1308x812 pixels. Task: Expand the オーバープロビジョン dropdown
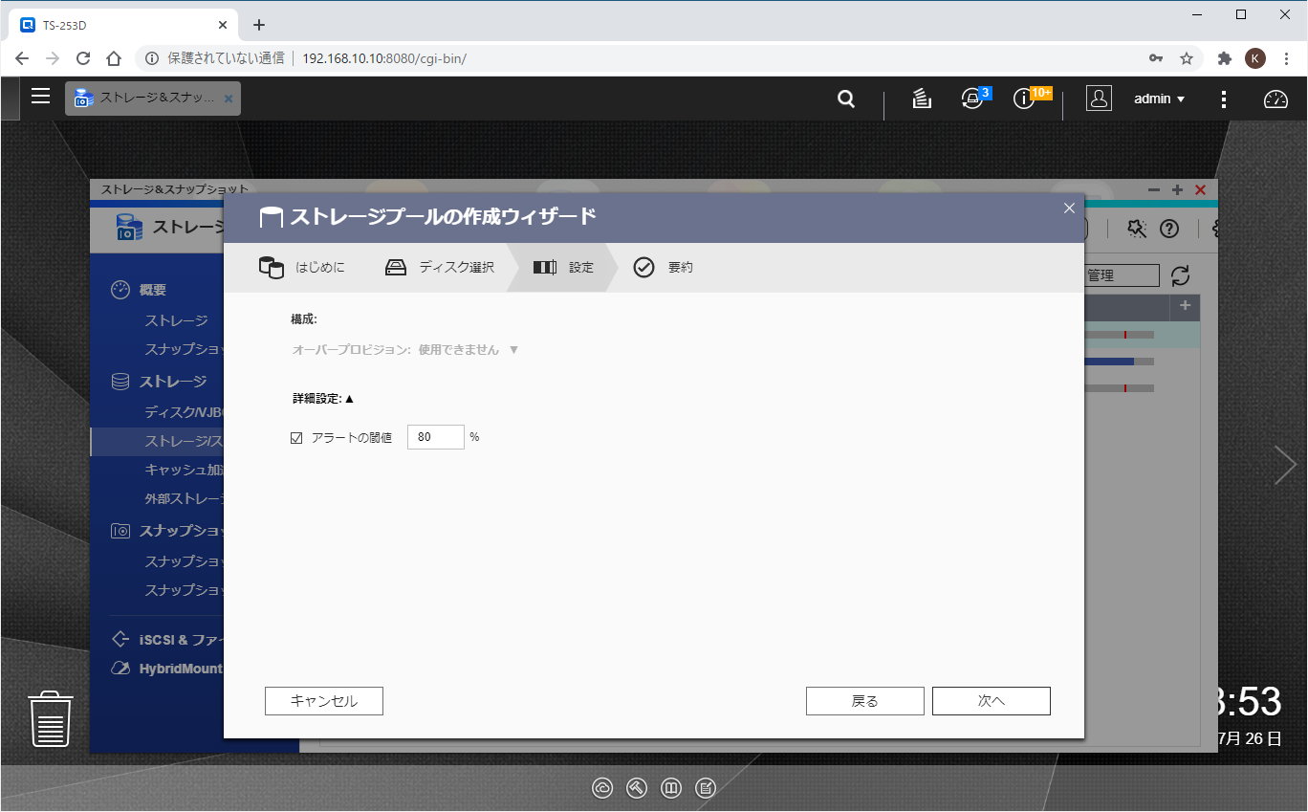point(513,350)
